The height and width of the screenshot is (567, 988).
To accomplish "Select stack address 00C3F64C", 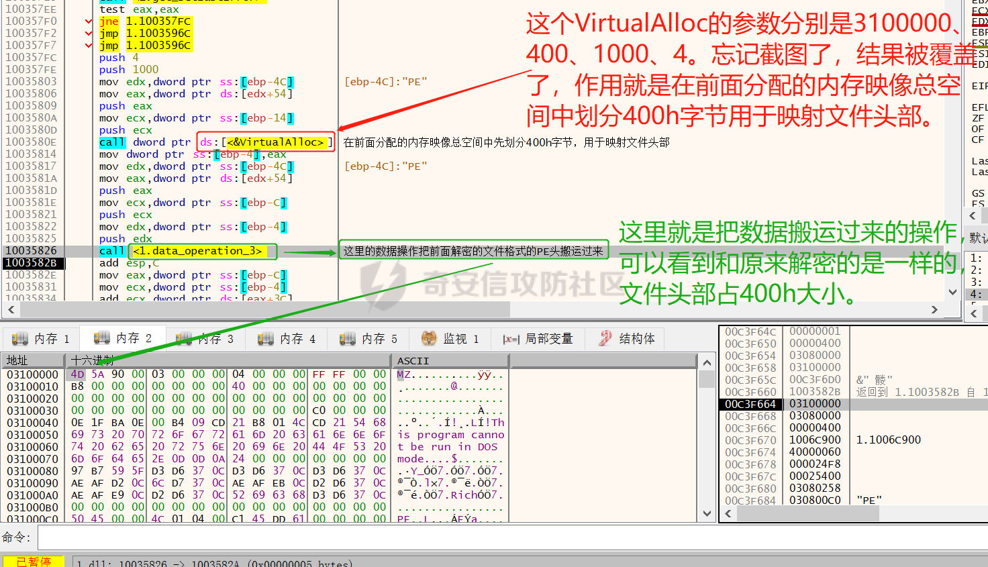I will pyautogui.click(x=750, y=331).
